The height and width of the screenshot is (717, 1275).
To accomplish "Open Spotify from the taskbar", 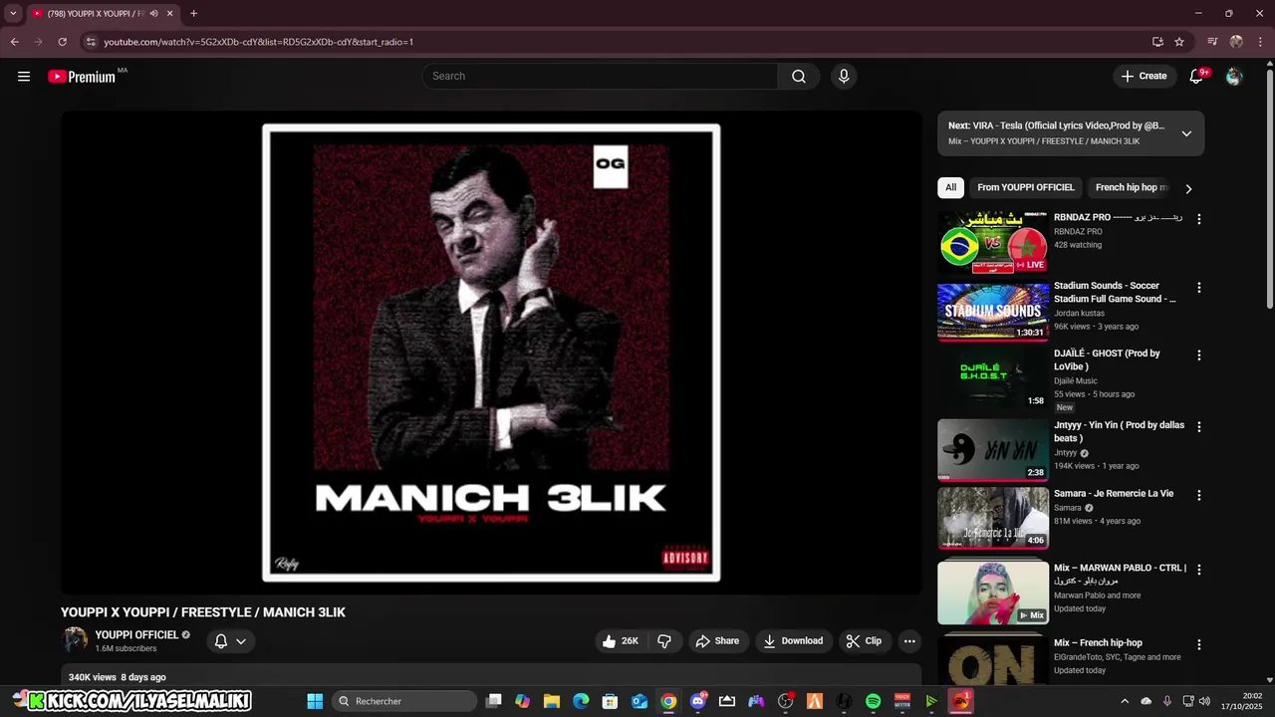I will (x=874, y=701).
